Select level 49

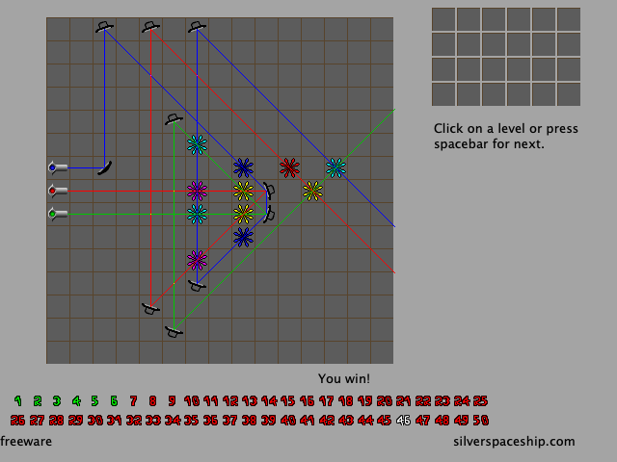pyautogui.click(x=462, y=421)
